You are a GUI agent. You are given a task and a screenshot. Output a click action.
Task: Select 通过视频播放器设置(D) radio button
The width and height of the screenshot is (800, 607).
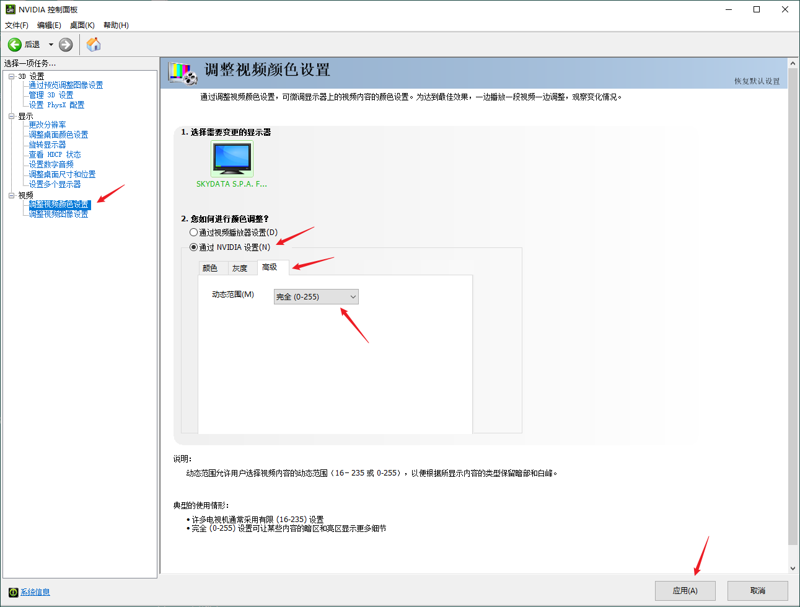pos(193,233)
